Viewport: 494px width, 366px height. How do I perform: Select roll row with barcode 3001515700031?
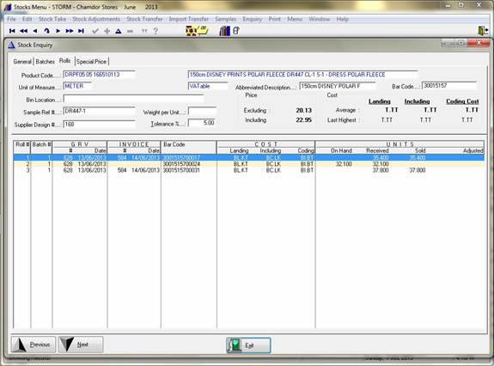pos(249,170)
